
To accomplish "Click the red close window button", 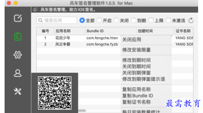I will coord(9,3).
